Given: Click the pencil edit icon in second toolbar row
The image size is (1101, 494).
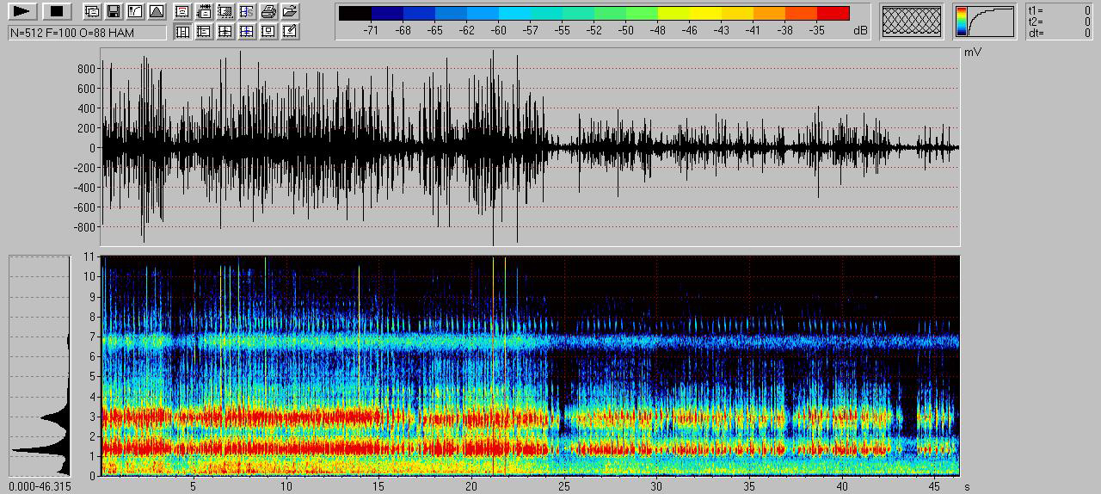Looking at the screenshot, I should click(290, 32).
